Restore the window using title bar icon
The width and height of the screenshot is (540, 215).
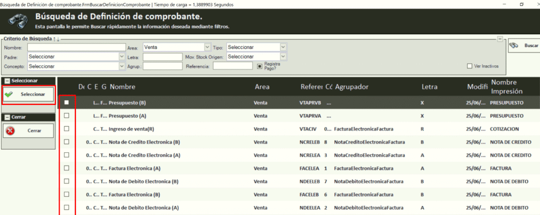click(522, 4)
